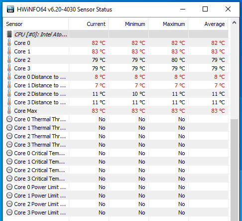Select the CPU [#0]: Intel Atom sensor group row

(x=116, y=34)
